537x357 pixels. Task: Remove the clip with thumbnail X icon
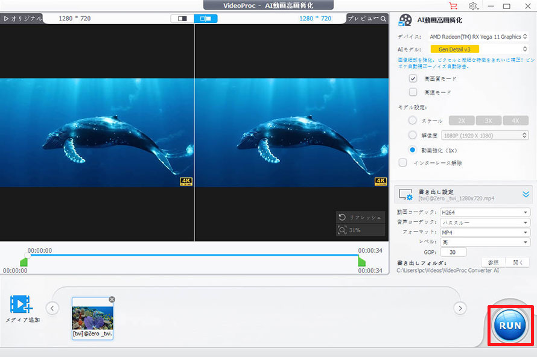point(112,300)
